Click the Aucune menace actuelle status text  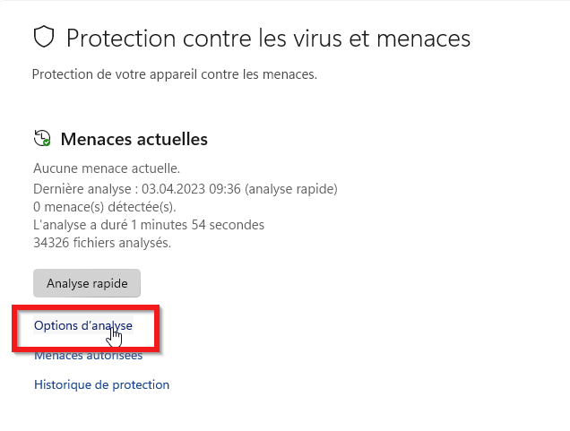coord(107,168)
